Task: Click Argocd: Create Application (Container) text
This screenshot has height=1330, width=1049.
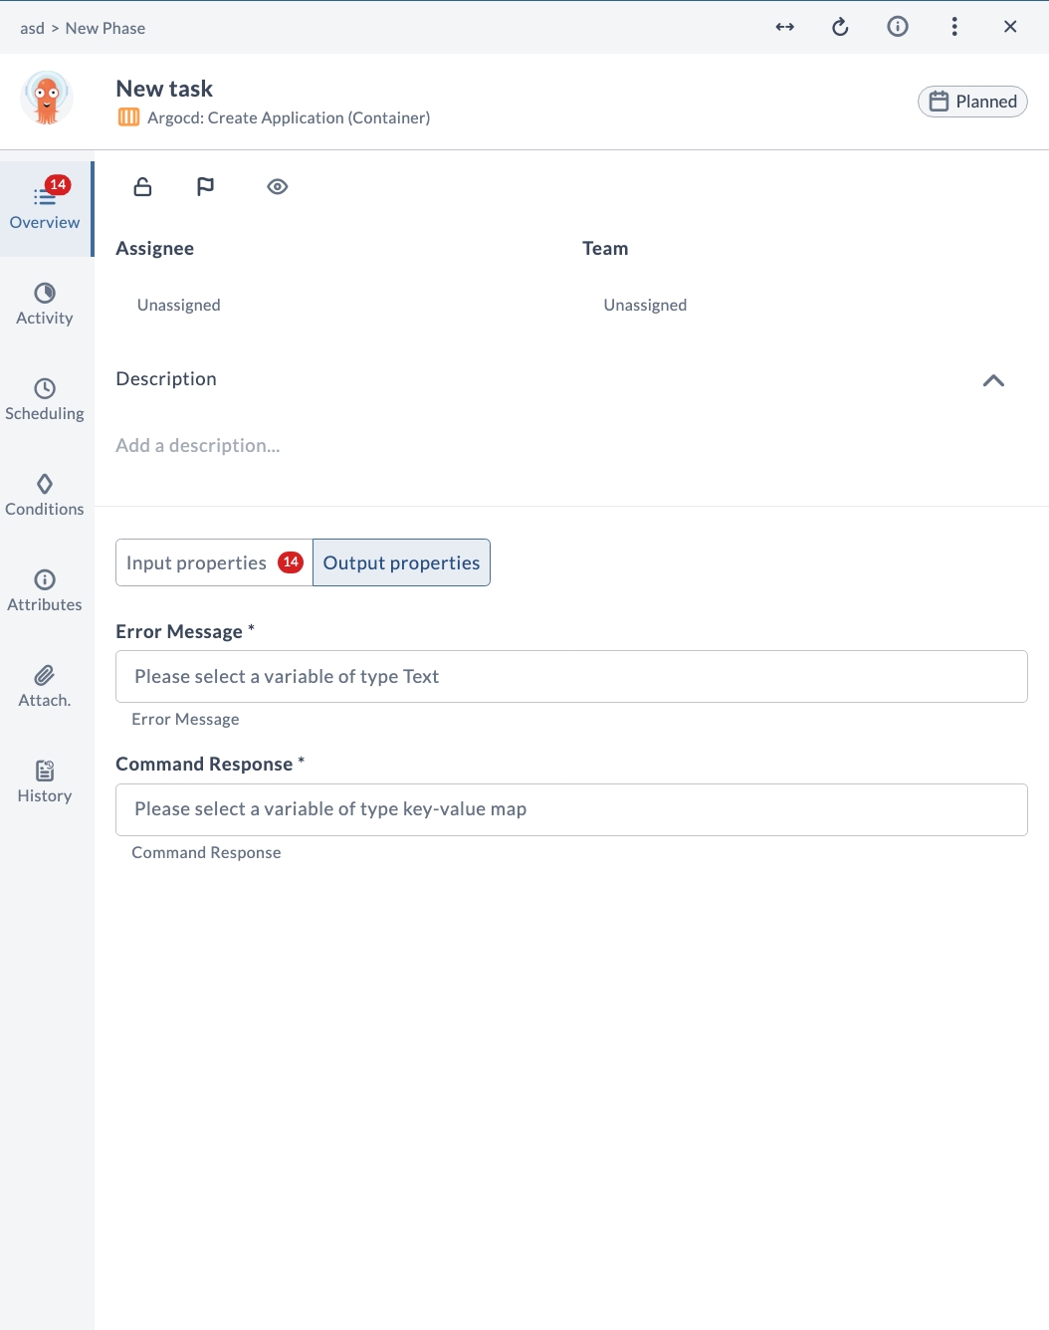Action: pos(289,117)
